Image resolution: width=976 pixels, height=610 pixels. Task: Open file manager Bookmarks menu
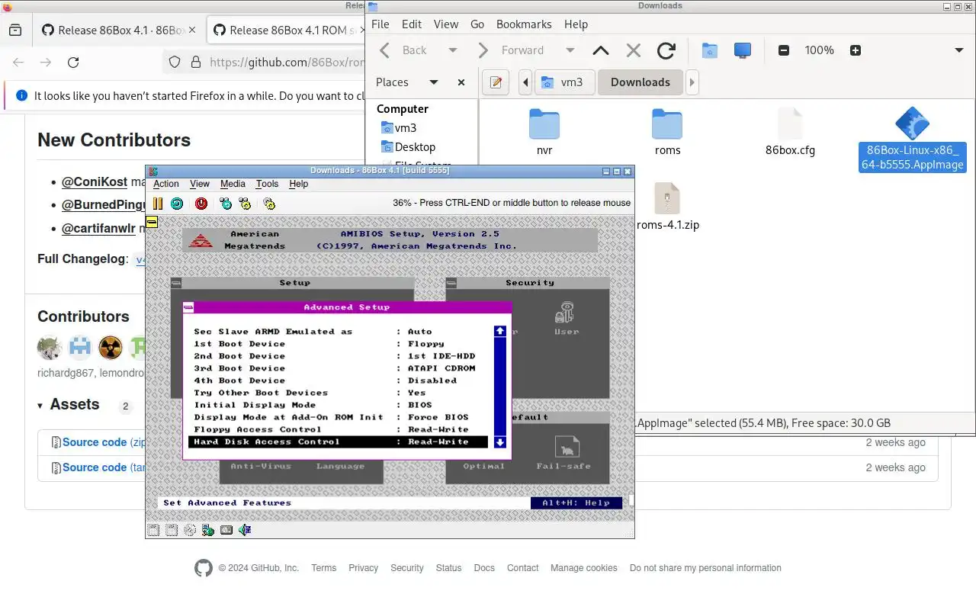[524, 24]
